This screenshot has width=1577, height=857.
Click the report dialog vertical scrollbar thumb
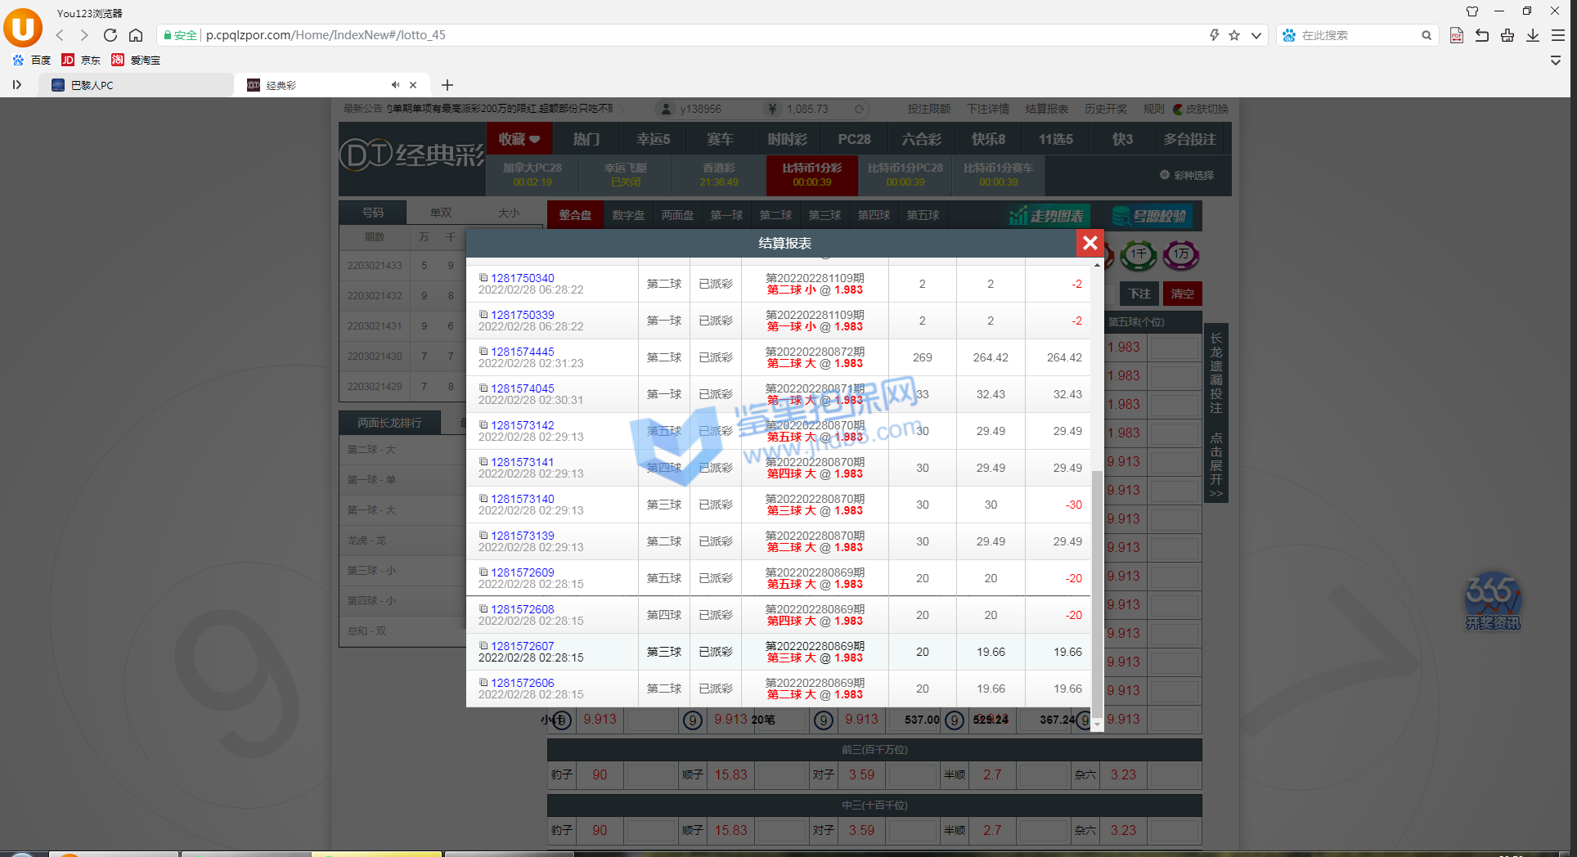pos(1097,589)
